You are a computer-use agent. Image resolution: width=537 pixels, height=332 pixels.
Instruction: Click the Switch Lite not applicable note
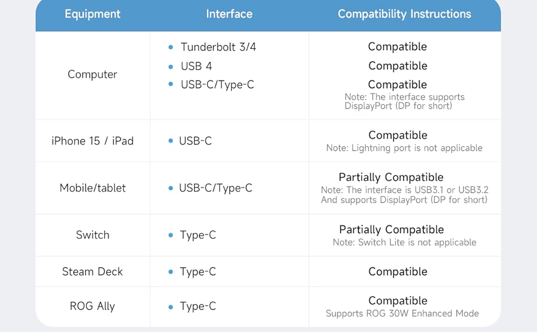click(x=404, y=242)
